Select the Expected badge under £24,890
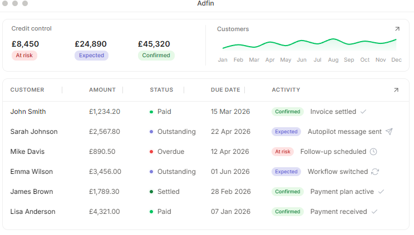 click(91, 56)
